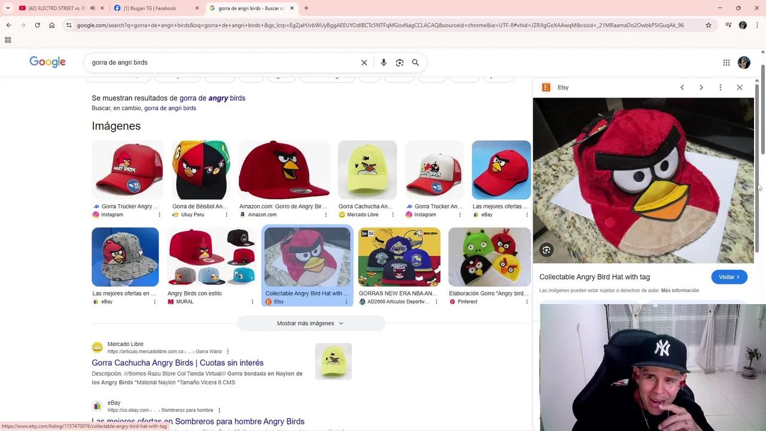766x431 pixels.
Task: Go back in browser history
Action: point(8,25)
